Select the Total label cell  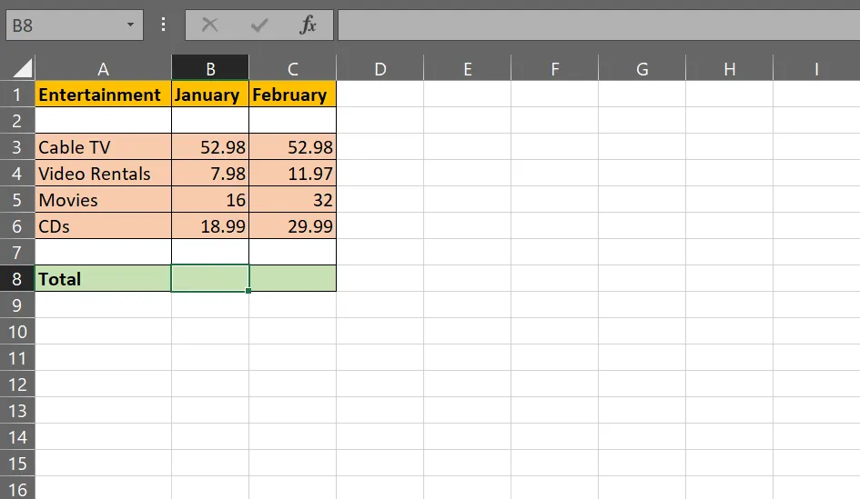(x=103, y=279)
